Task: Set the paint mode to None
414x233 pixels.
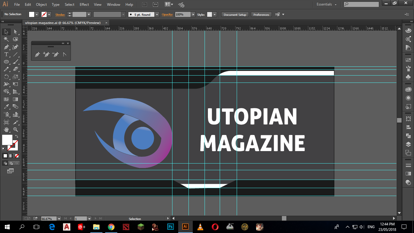Action: pos(17,156)
